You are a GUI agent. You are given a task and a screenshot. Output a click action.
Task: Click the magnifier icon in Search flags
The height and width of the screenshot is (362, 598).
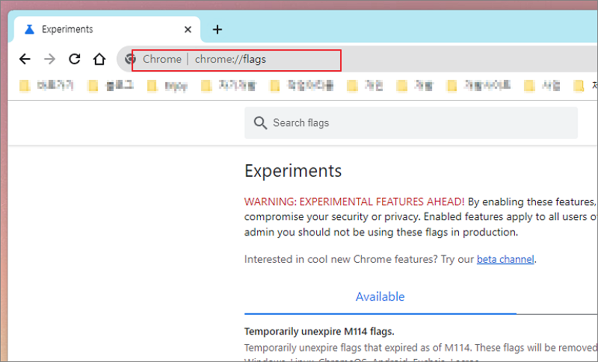click(260, 123)
